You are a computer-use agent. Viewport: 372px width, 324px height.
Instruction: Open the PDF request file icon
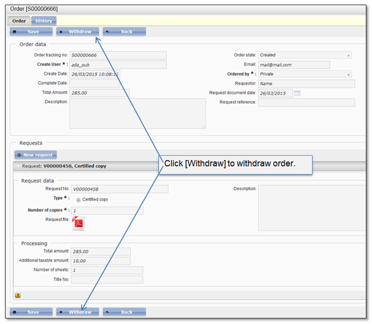click(79, 223)
